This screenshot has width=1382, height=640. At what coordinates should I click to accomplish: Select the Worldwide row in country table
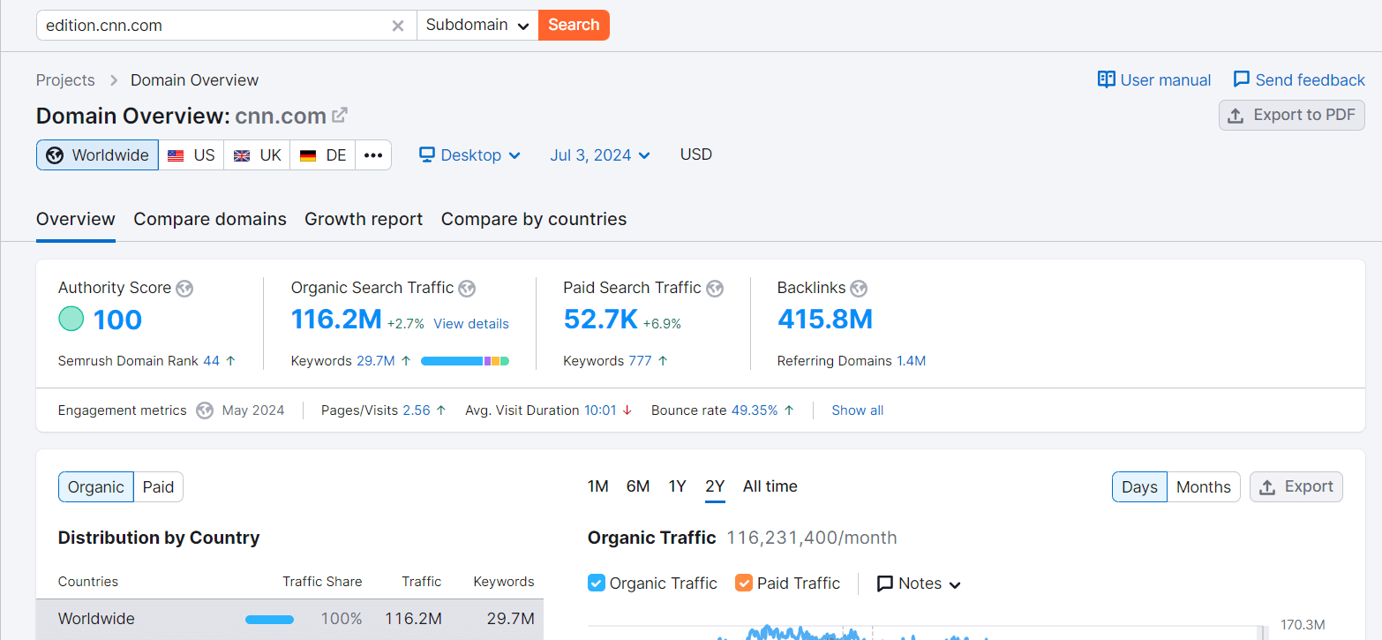(x=290, y=619)
